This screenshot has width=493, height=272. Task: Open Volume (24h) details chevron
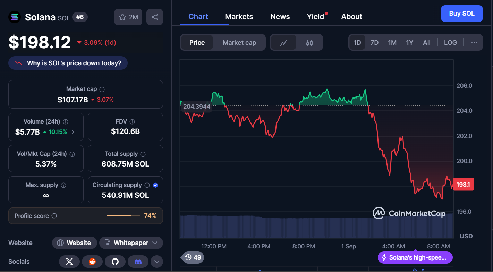tap(73, 132)
